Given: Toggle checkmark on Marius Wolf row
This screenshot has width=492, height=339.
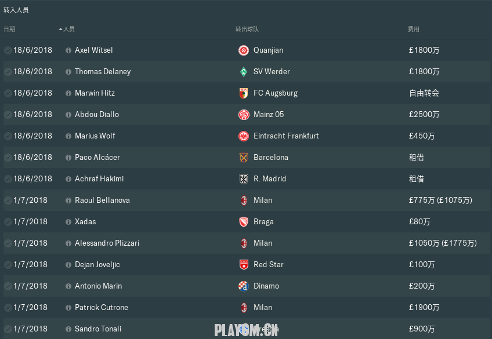Looking at the screenshot, I should (8, 136).
